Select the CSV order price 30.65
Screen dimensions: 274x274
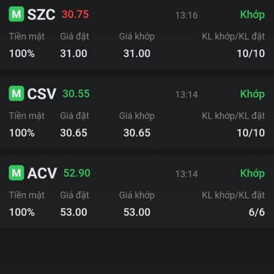point(74,133)
